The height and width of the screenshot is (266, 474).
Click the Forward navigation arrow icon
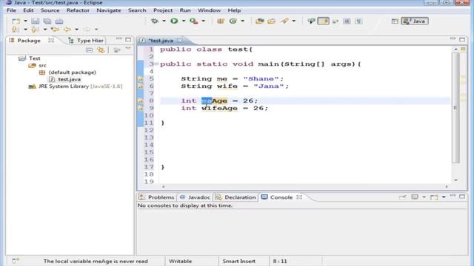[87, 30]
